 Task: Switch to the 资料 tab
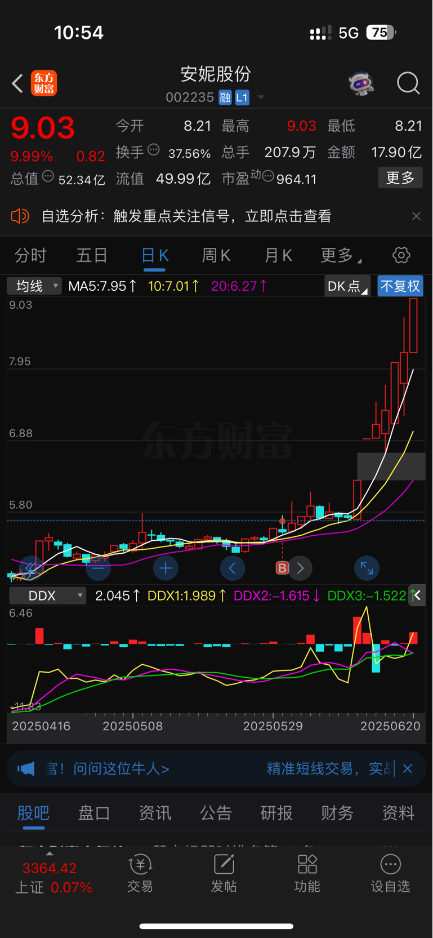[398, 813]
